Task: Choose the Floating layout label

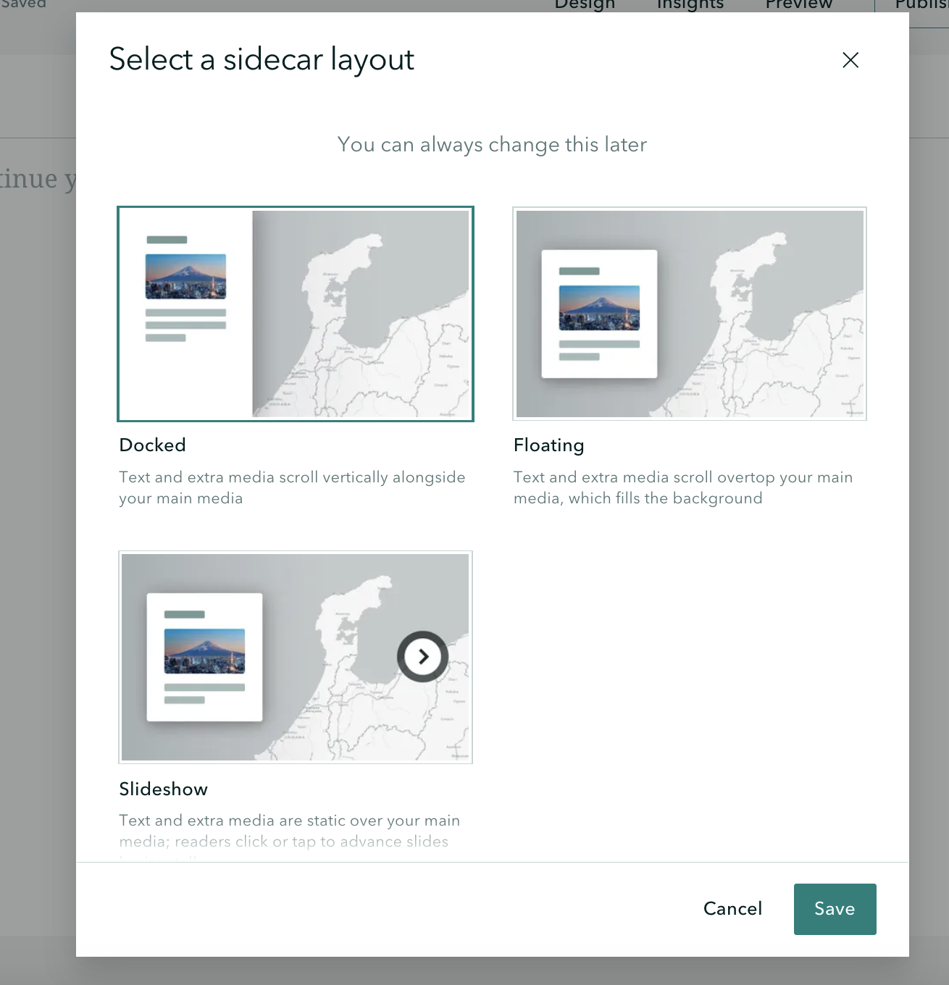Action: 548,445
